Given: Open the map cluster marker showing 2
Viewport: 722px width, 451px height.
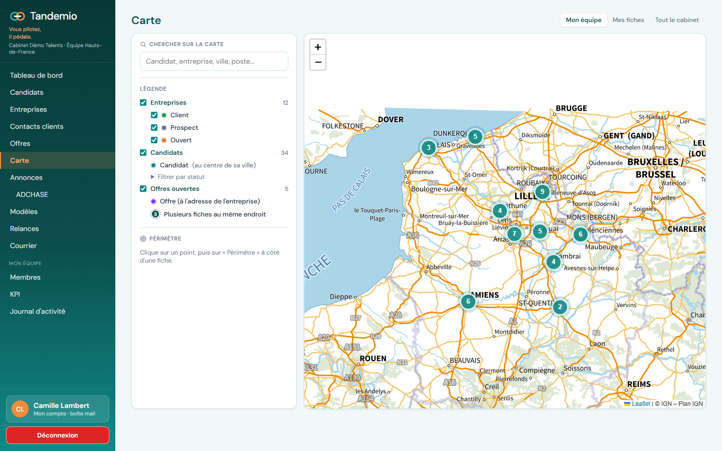Looking at the screenshot, I should [x=560, y=307].
